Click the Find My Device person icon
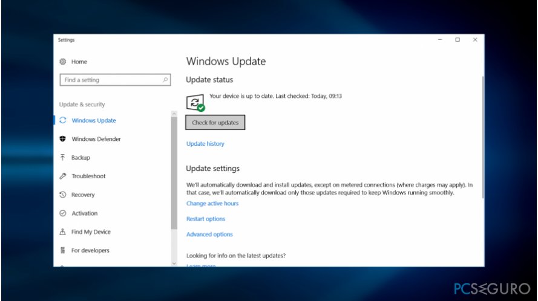This screenshot has height=301, width=538. click(x=63, y=231)
